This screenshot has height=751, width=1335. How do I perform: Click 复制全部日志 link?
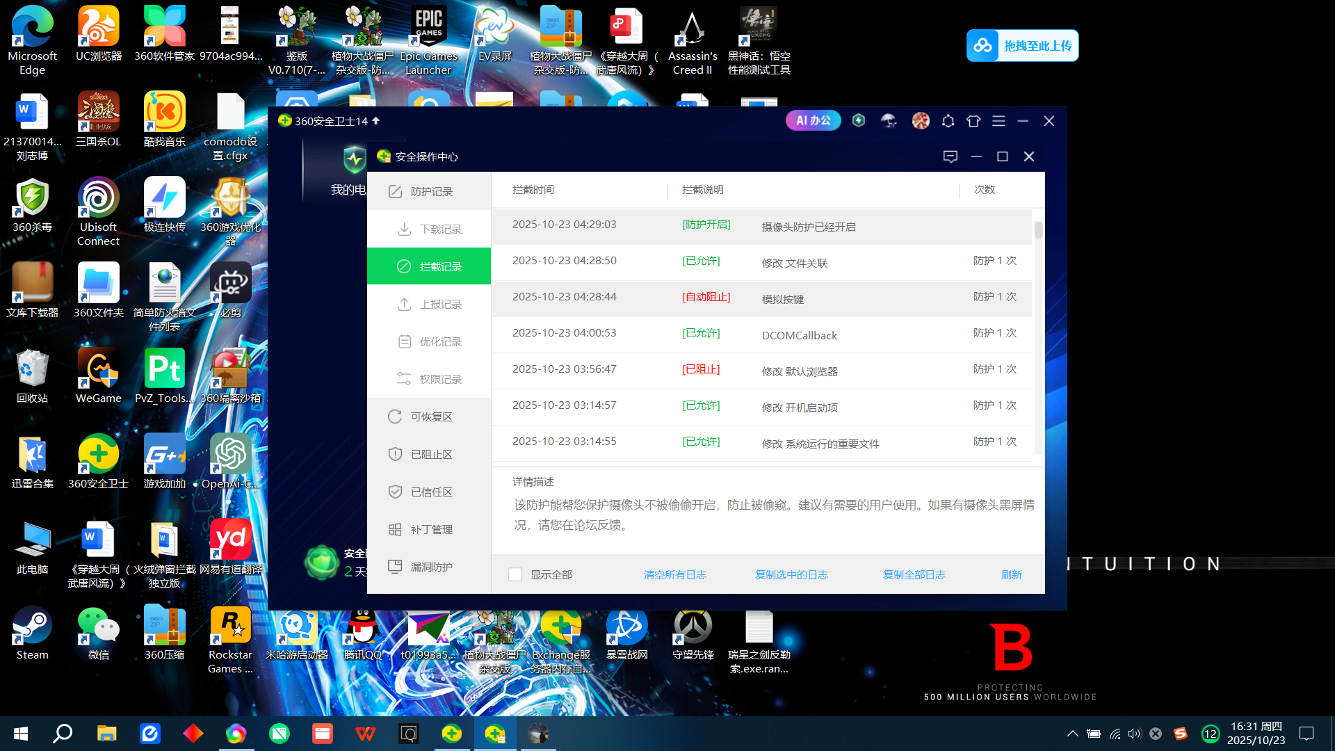point(914,574)
